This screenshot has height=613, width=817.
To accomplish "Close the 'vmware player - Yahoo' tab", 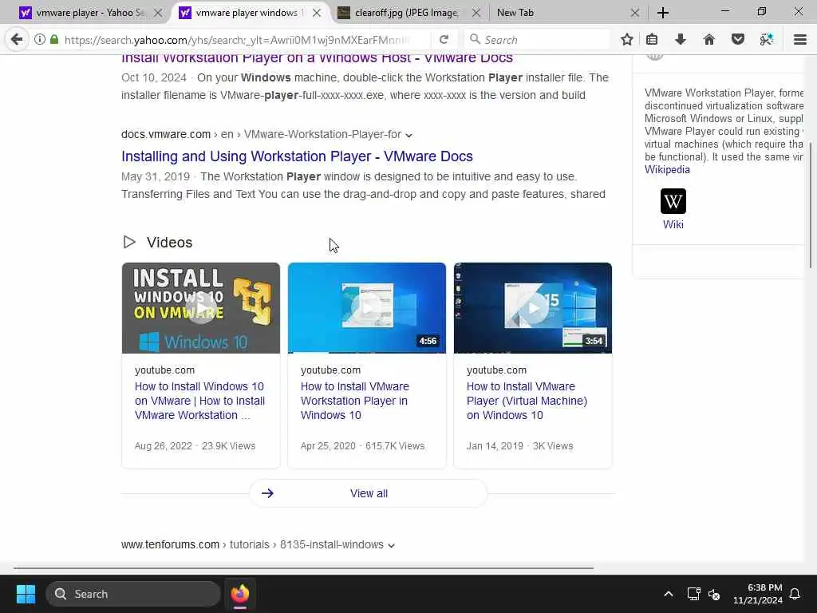I will click(x=158, y=13).
